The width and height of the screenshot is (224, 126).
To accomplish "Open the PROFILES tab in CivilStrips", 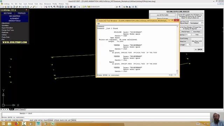I will (x=22, y=13).
